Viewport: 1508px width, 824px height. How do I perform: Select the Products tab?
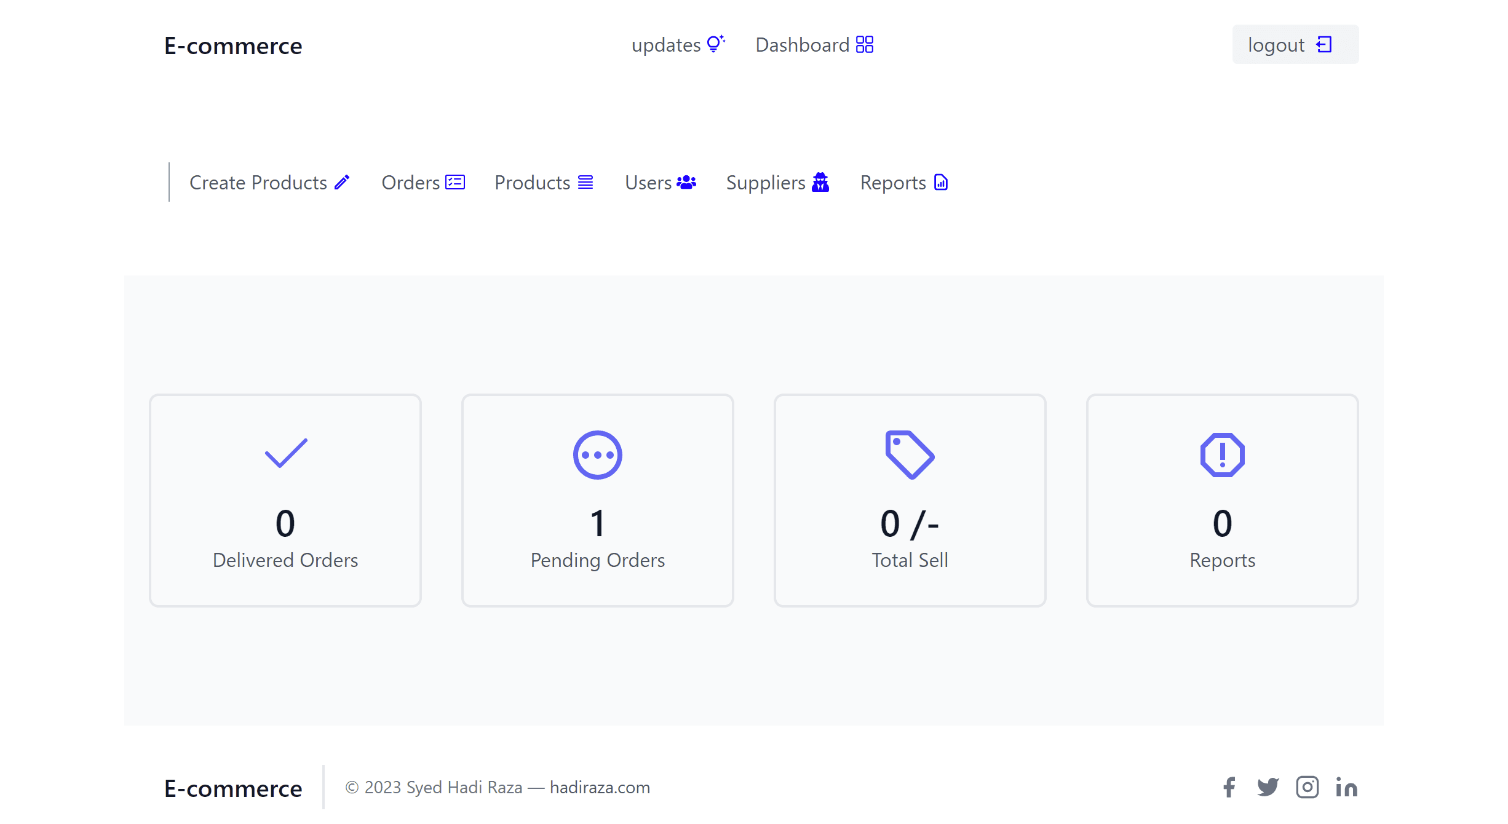pos(544,183)
